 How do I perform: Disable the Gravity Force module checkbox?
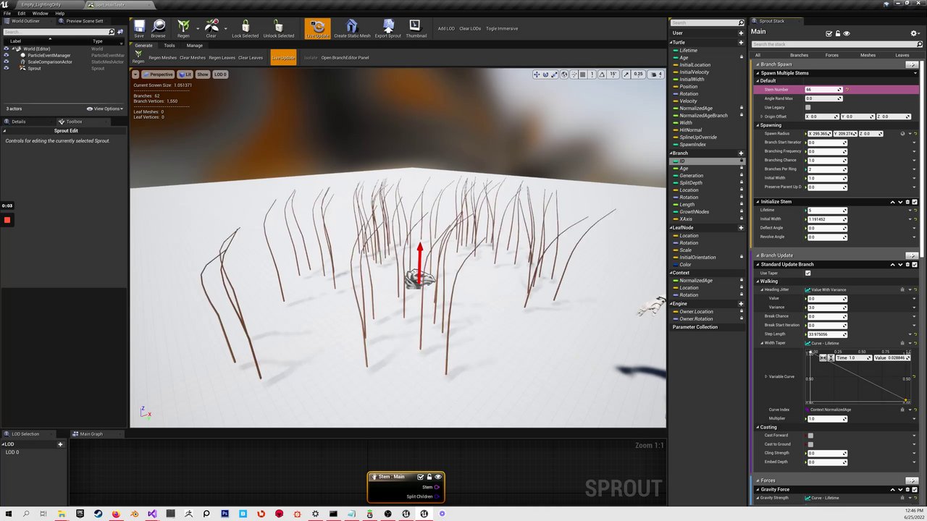pos(915,489)
